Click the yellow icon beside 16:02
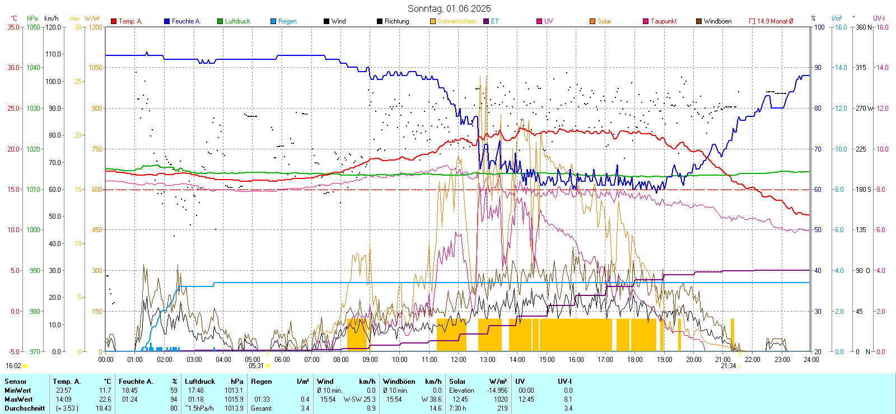The image size is (896, 414). point(25,366)
